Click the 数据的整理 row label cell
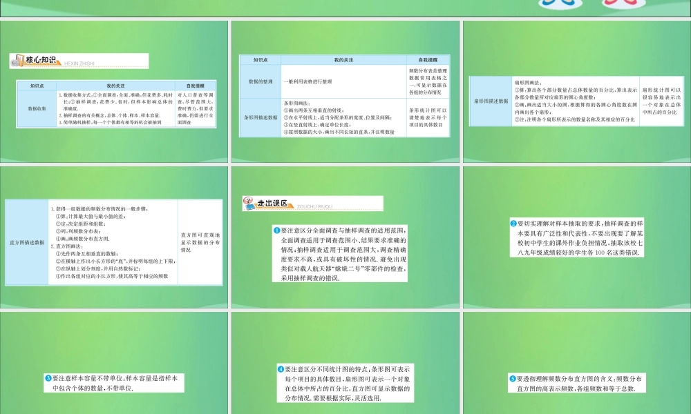Screen dimensions: 691x414 261,81
